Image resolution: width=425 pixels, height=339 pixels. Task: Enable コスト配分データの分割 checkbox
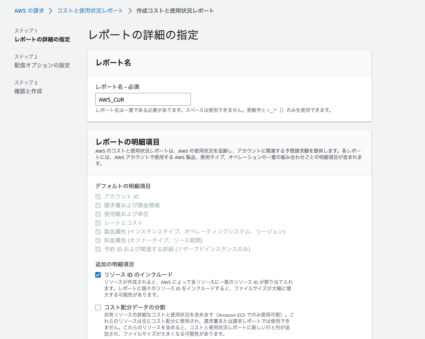click(98, 307)
